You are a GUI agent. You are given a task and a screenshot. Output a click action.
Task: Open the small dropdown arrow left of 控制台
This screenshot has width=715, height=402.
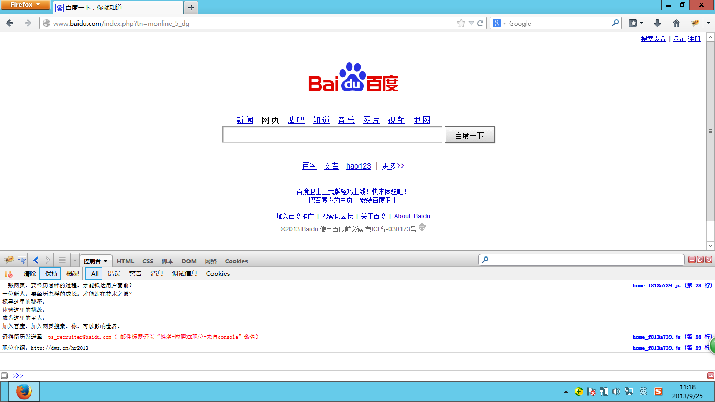[x=75, y=260]
